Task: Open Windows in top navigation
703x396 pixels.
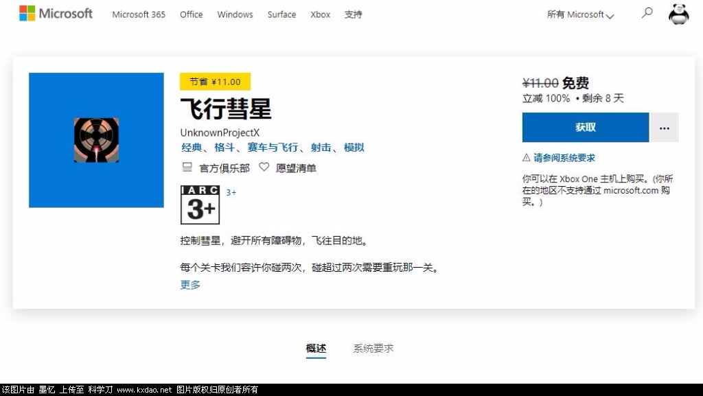Action: coord(235,14)
